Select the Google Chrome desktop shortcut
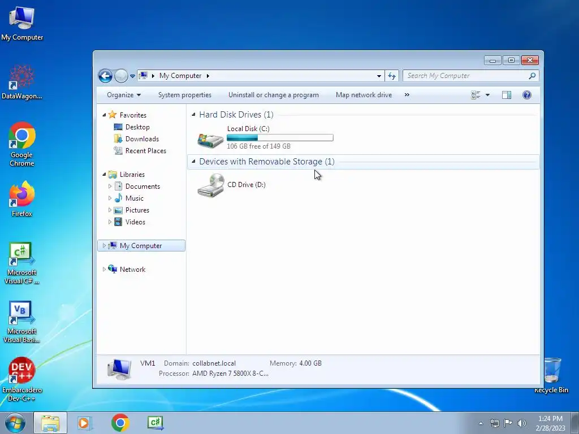The height and width of the screenshot is (434, 579). [x=22, y=144]
